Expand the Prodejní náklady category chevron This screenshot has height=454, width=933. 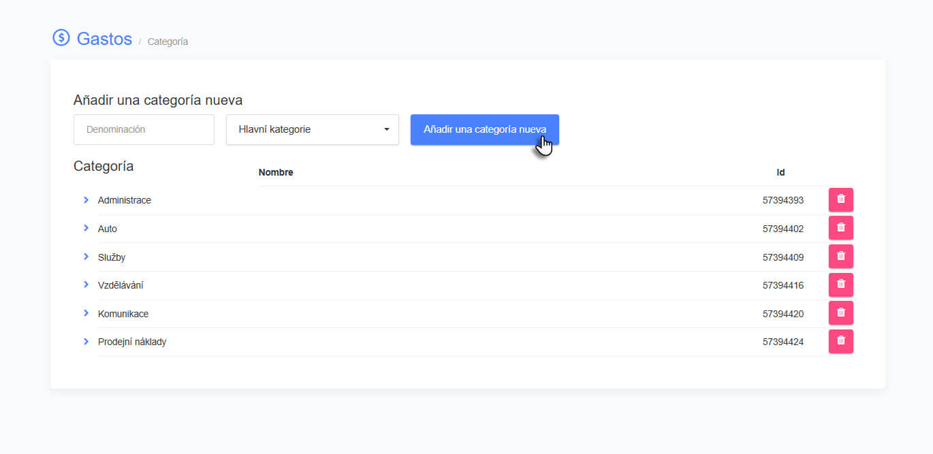(x=86, y=341)
